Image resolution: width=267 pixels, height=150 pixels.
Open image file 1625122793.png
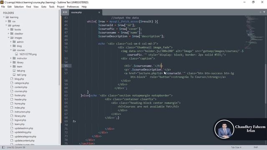[28, 54]
